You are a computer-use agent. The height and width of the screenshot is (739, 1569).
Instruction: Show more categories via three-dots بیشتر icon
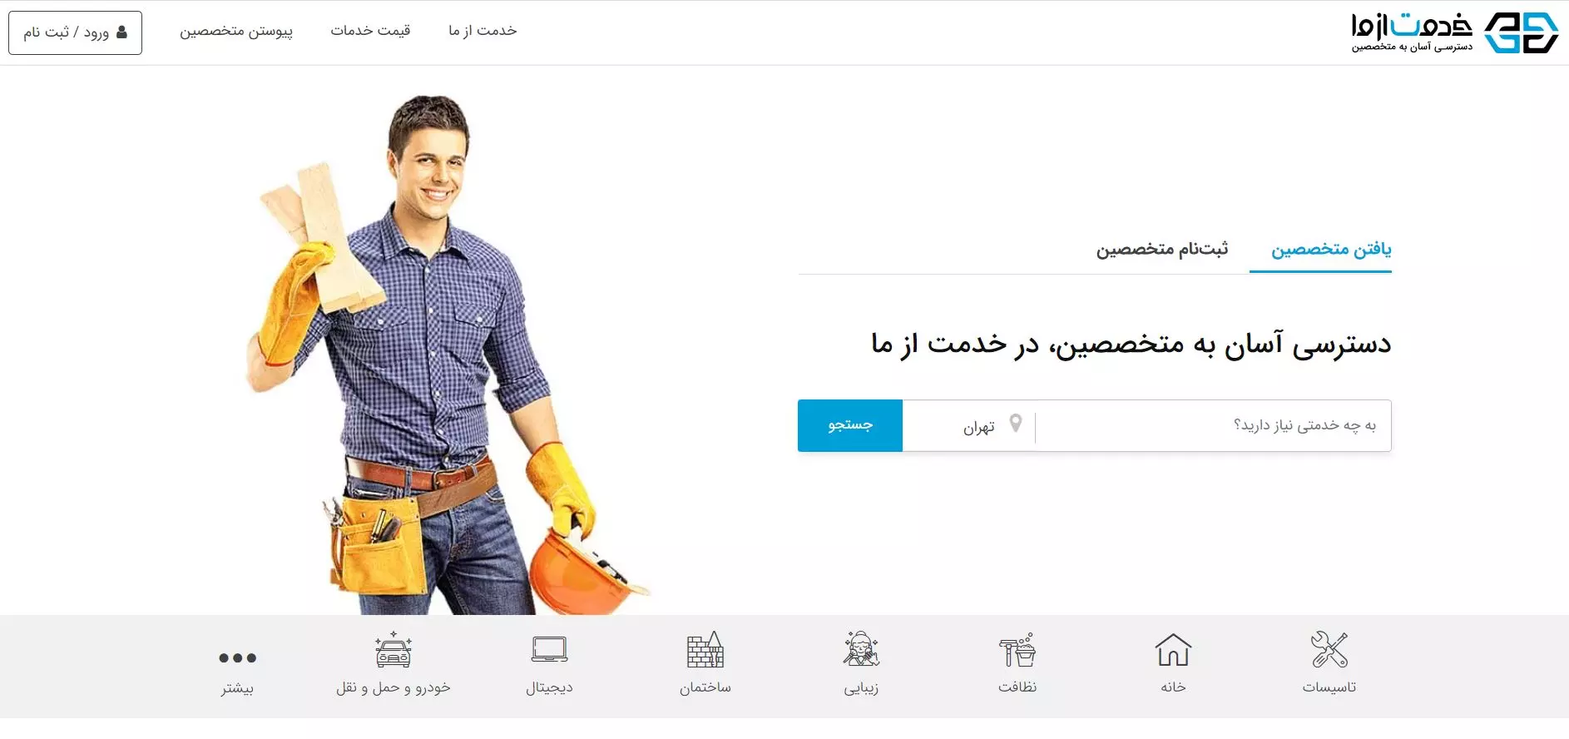[237, 657]
